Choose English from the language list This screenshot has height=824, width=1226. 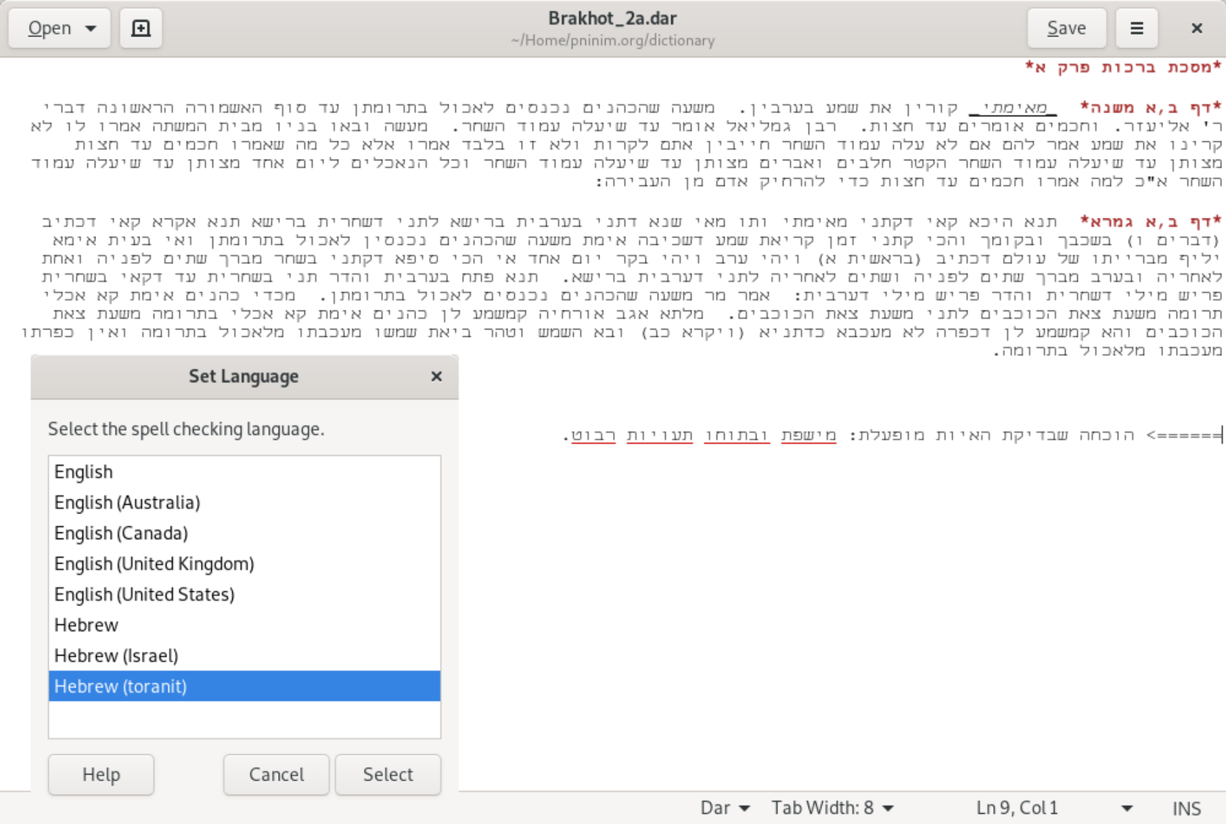(84, 472)
